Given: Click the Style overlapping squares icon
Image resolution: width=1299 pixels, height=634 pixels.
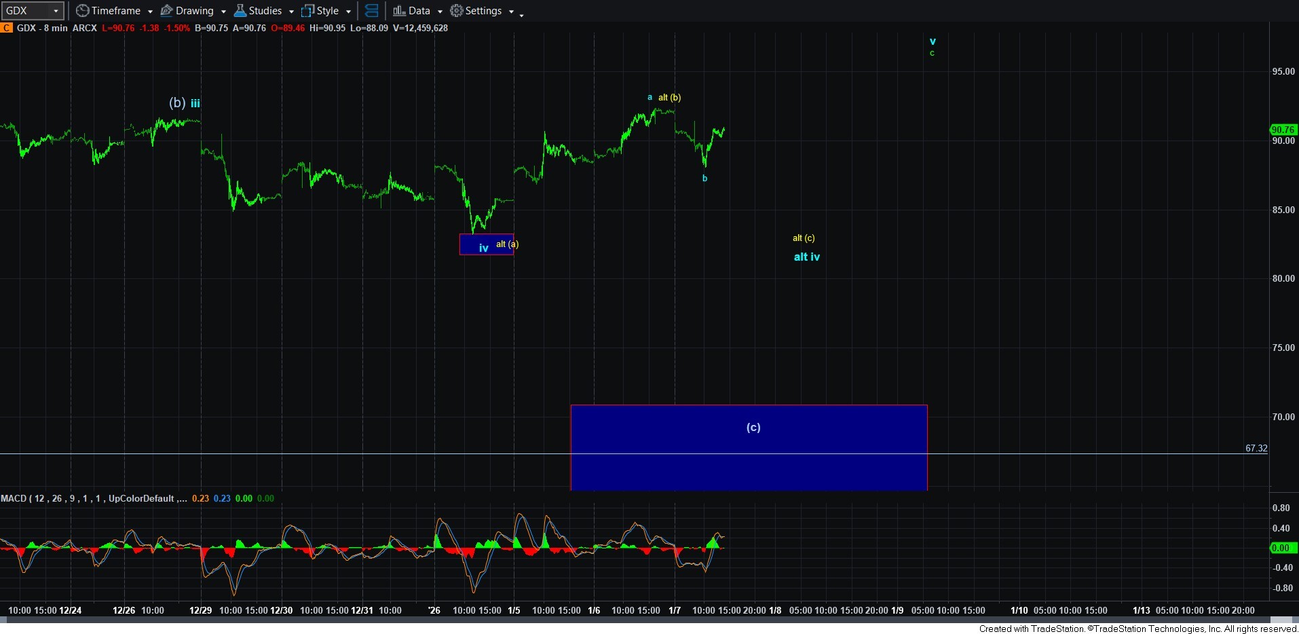Looking at the screenshot, I should (307, 11).
